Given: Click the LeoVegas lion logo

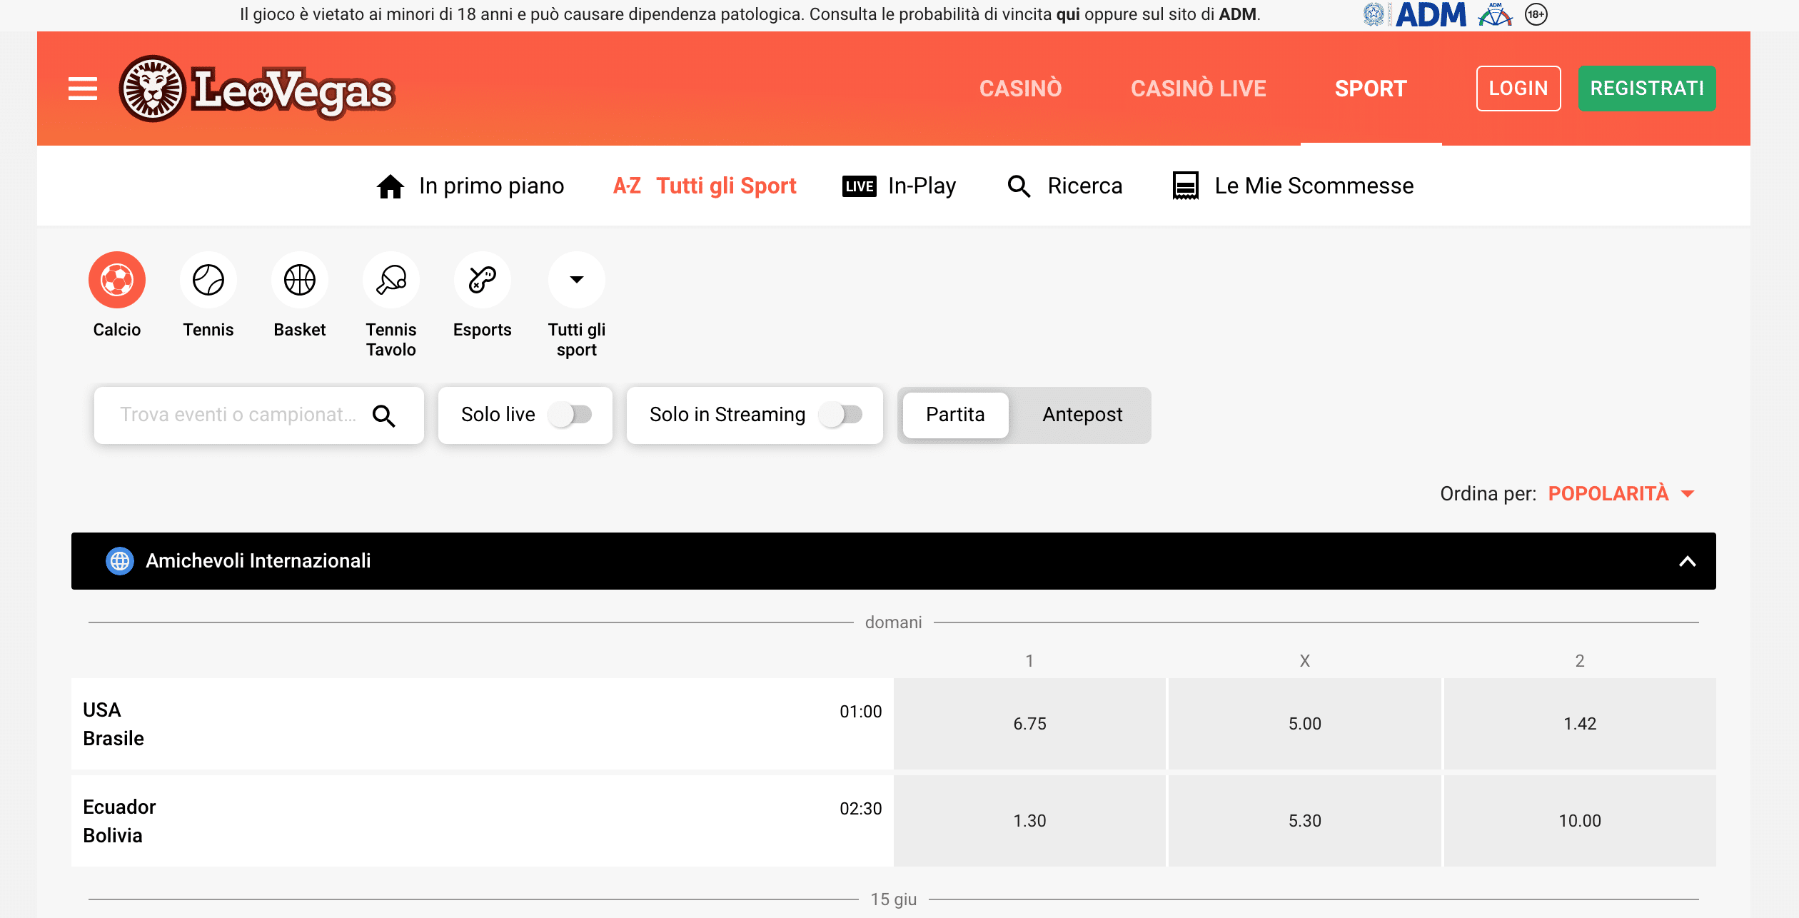Looking at the screenshot, I should [153, 89].
